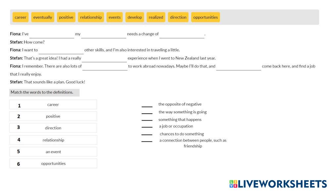Select the blank before 'to work abroad nowadays'
This screenshot has width=331, height=192.
pyautogui.click(x=105, y=66)
